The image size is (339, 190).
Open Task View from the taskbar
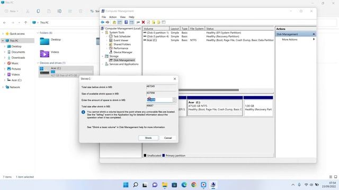[145, 185]
